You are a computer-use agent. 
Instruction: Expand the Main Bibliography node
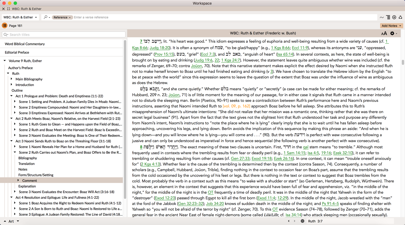(12, 79)
